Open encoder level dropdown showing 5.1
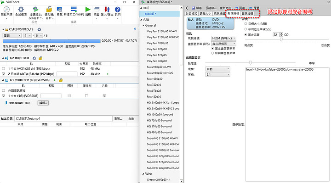This screenshot has height=183, width=331. [218, 75]
